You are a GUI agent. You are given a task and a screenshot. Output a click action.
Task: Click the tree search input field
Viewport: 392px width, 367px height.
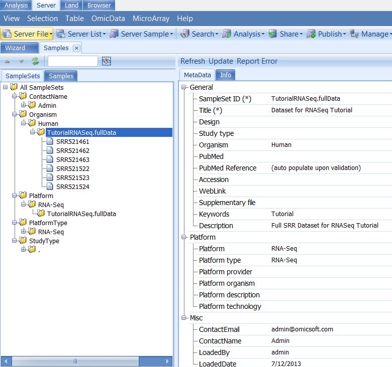(x=73, y=61)
